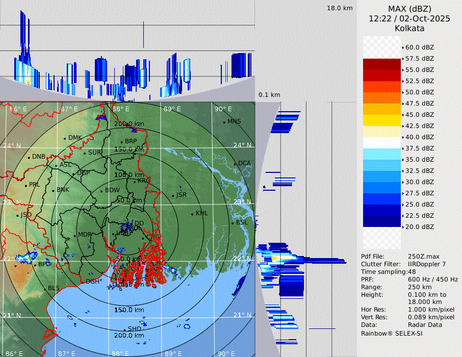Viewport: 462px width, 357px height.
Task: Click the arrow beside 60.0 dBZ
Action: (403, 47)
